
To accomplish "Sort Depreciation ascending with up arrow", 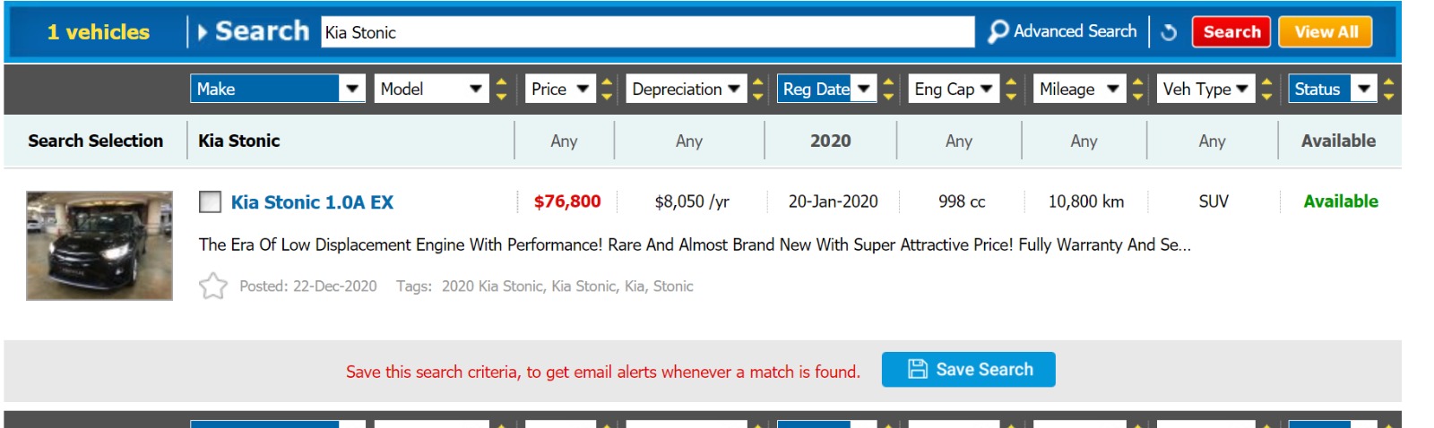I will (758, 81).
